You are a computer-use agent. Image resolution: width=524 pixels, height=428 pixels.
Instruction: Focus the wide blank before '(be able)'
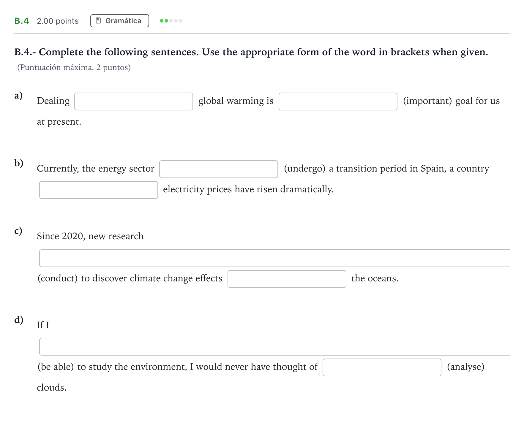[274, 347]
